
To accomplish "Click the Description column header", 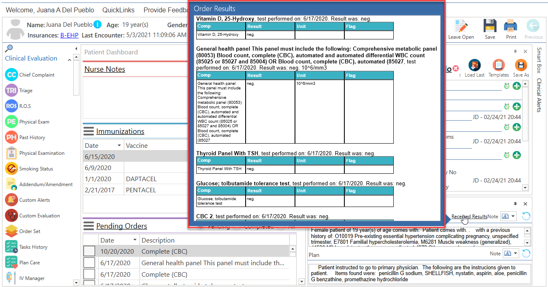I will (214, 240).
